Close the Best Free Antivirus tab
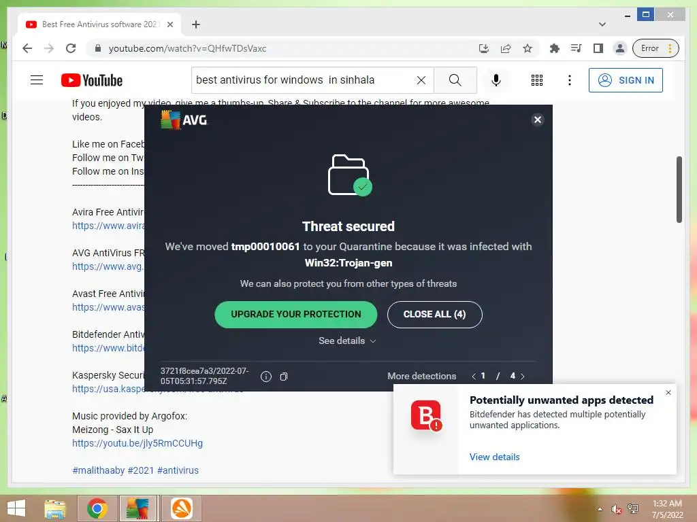Viewport: 697px width, 522px height. [x=169, y=24]
